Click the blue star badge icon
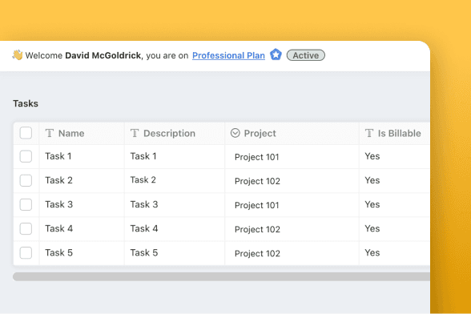 tap(276, 54)
